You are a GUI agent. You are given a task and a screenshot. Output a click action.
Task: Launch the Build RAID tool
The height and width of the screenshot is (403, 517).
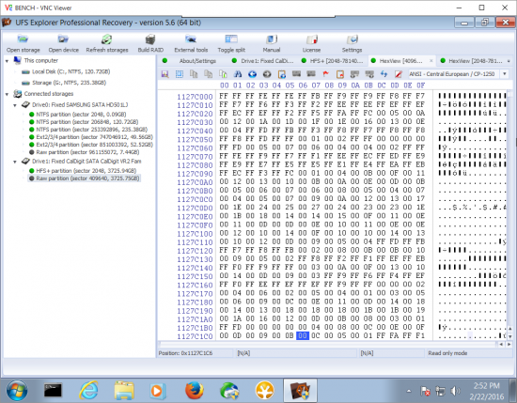[x=150, y=43]
